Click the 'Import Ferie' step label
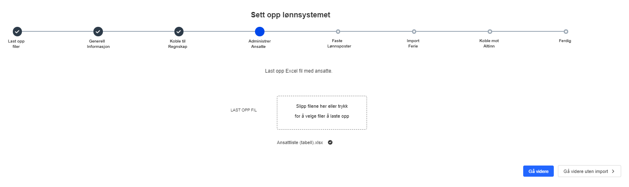The width and height of the screenshot is (629, 187). [x=413, y=44]
